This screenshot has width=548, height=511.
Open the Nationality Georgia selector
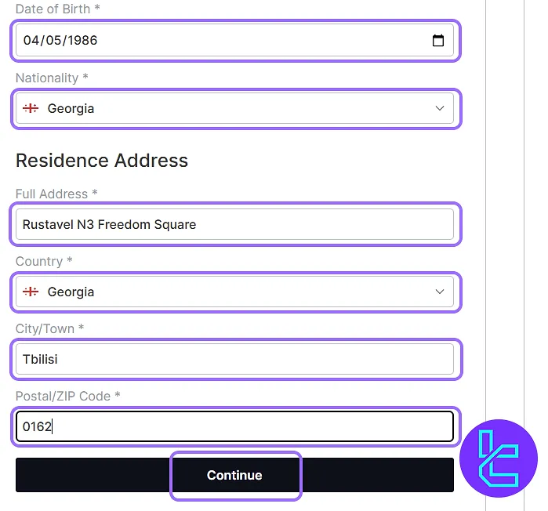coord(235,108)
